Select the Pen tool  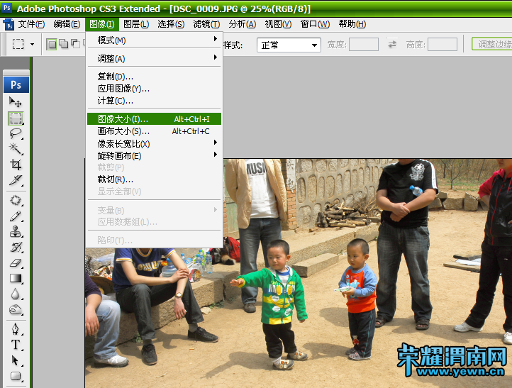pyautogui.click(x=16, y=329)
